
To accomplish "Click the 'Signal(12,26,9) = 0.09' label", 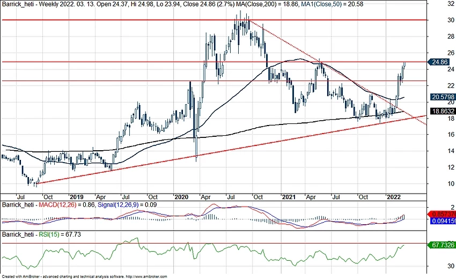I will point(127,205).
